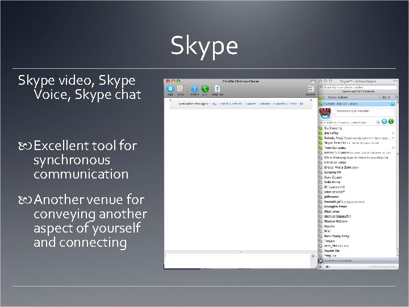
Task: Click the toolbar toggle pill in Skype contacts window
Action: click(395, 82)
